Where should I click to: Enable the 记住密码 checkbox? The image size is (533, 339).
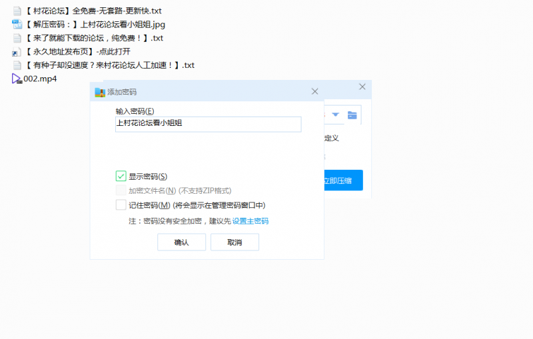click(x=121, y=205)
